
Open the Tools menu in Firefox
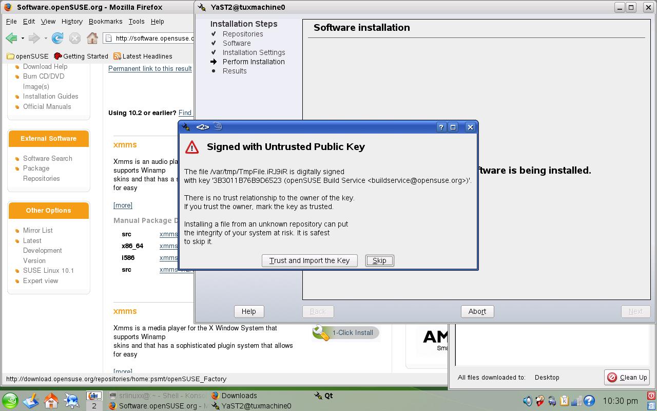point(137,22)
